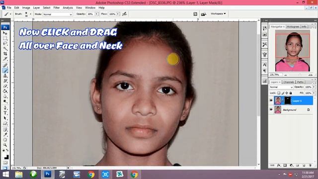Select the Clone Stamp tool
Viewport: 318px width, 179px height.
pos(5,76)
